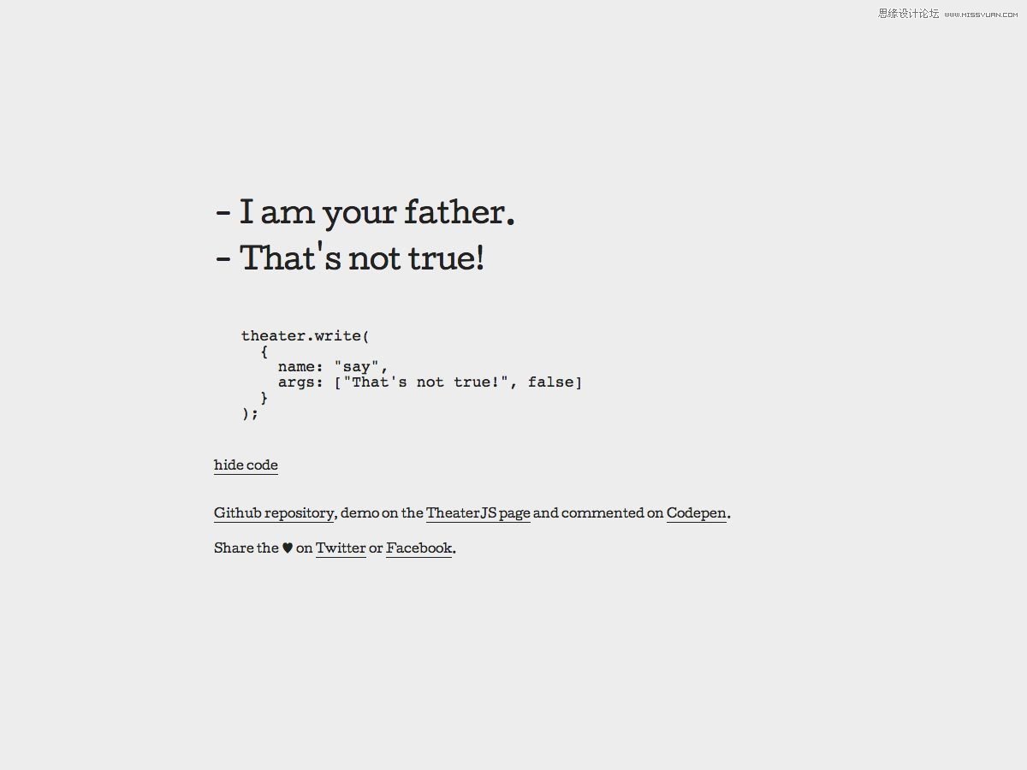The height and width of the screenshot is (770, 1027).
Task: Share on Twitter link
Action: pyautogui.click(x=341, y=548)
